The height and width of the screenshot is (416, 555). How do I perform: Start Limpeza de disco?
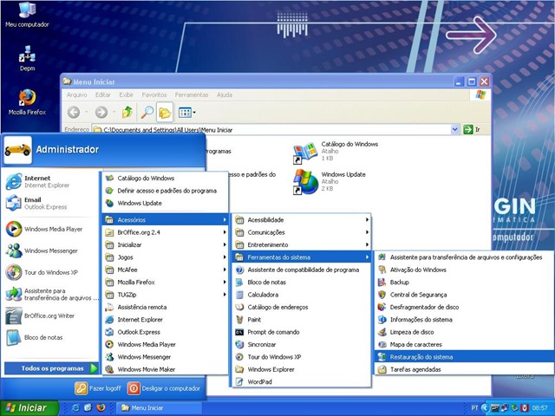tap(465, 332)
